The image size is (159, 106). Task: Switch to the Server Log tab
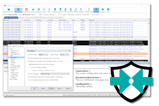click(x=54, y=18)
